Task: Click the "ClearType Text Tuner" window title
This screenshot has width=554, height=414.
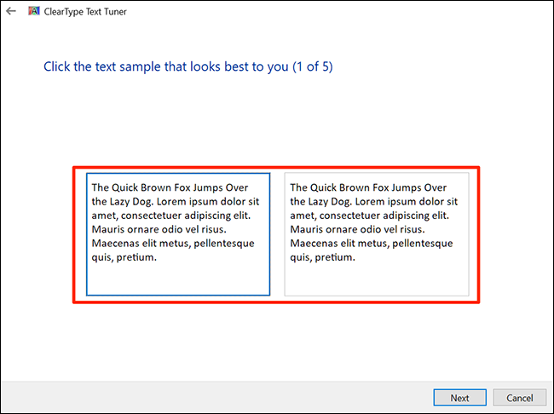Action: [x=84, y=12]
